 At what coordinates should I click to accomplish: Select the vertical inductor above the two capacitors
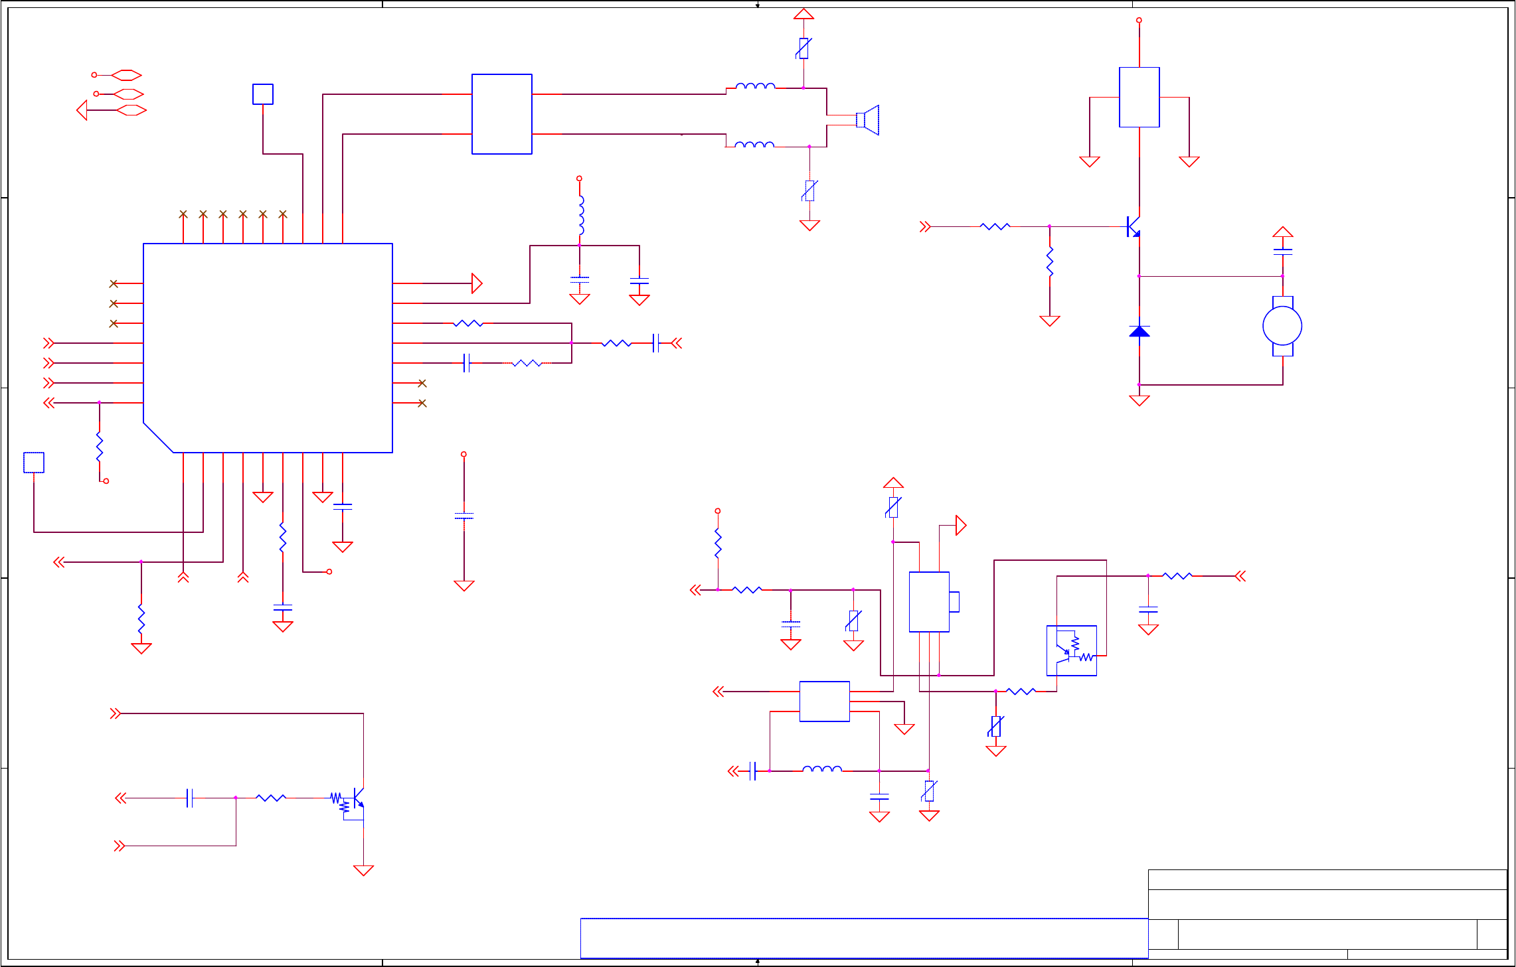(x=581, y=216)
